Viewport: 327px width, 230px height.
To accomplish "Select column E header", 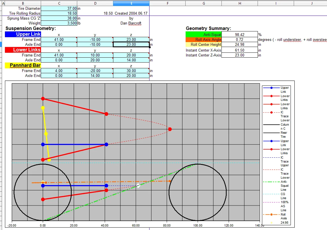I will point(131,3).
